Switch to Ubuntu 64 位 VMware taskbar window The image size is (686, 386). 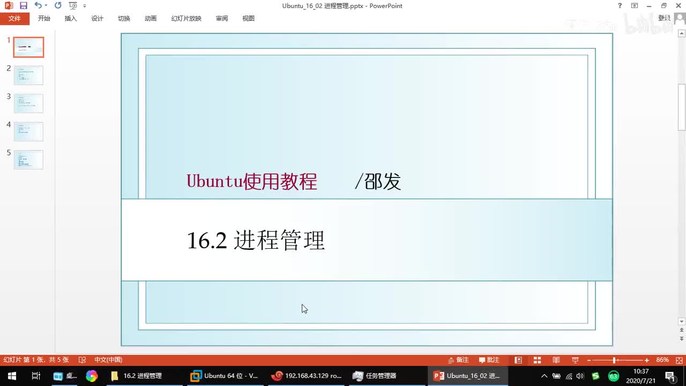[x=224, y=376]
